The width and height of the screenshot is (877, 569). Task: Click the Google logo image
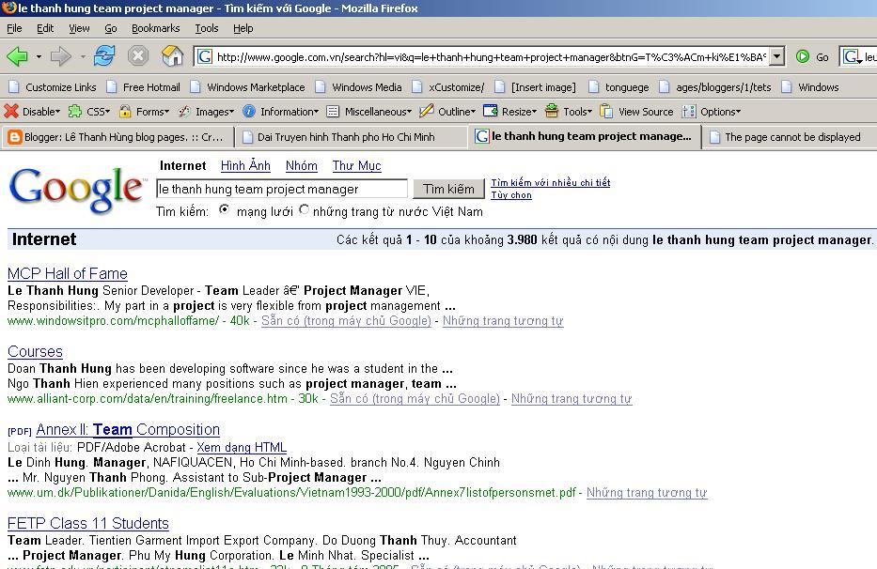(76, 190)
